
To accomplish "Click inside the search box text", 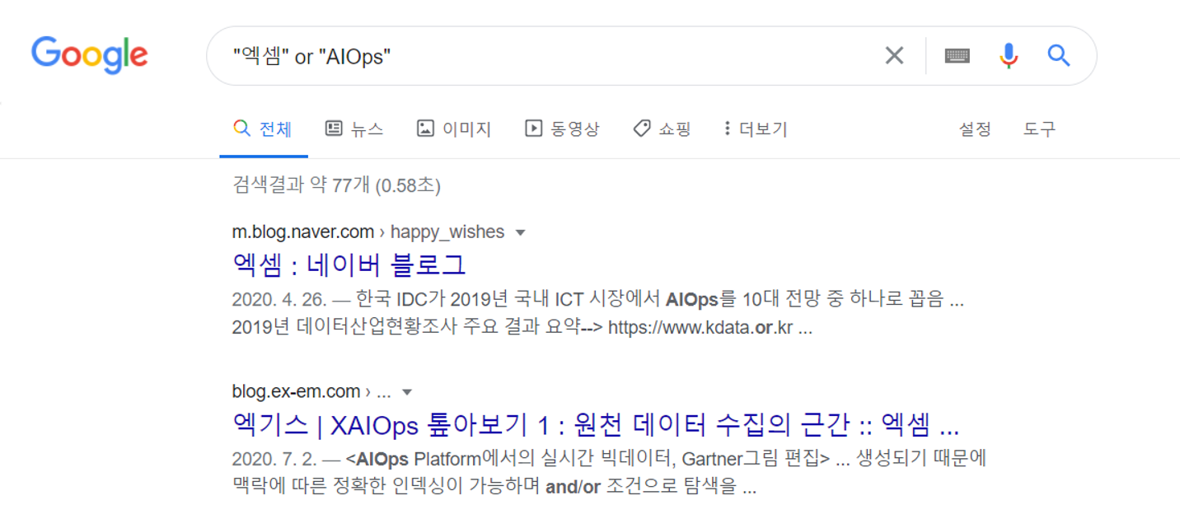I will click(311, 56).
